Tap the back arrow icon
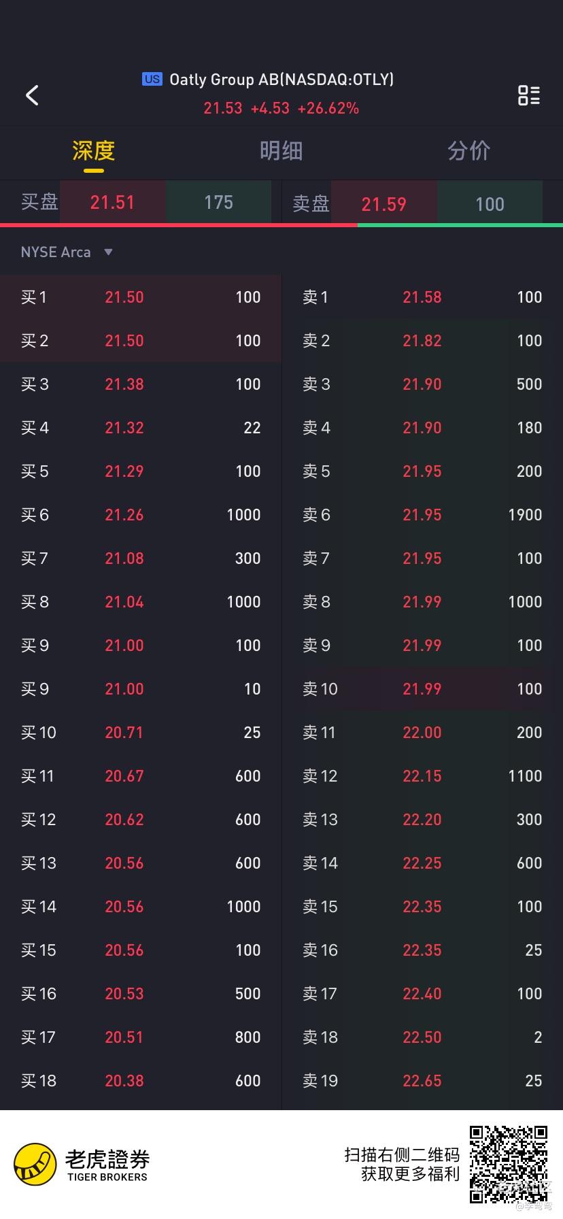The image size is (563, 1219). [32, 95]
